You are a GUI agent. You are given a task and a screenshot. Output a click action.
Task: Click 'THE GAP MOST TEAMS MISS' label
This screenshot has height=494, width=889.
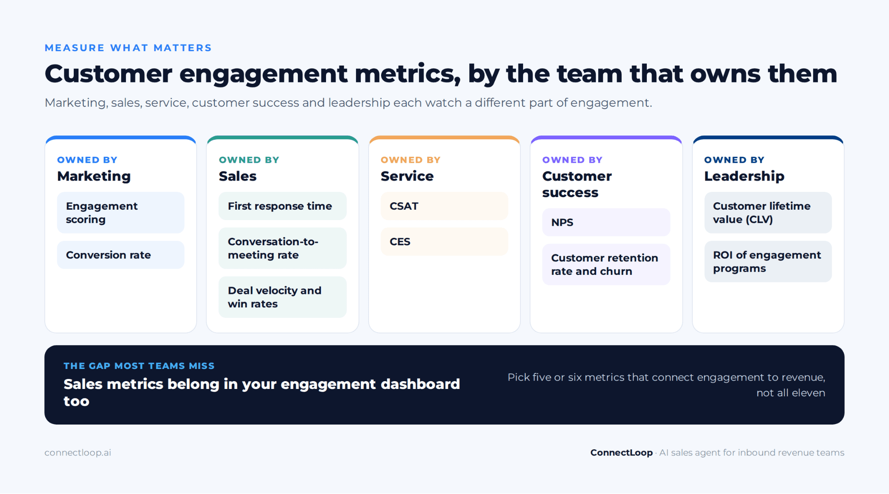[139, 366]
